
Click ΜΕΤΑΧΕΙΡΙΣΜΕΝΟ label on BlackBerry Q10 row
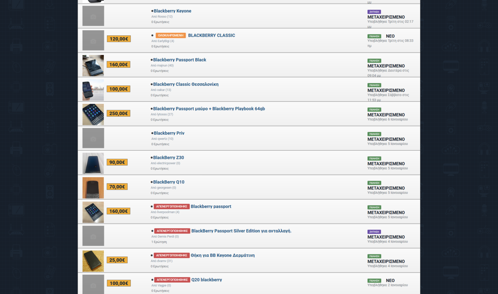386,188
